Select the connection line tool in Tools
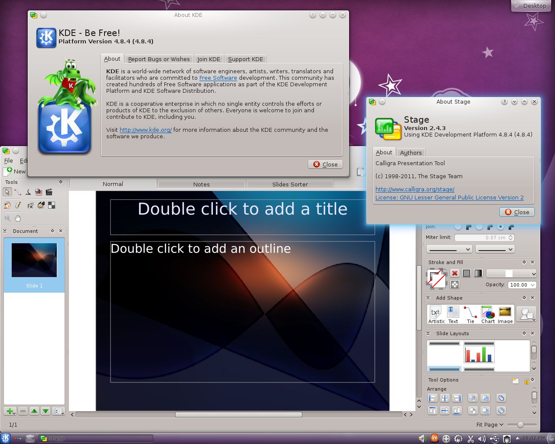The image size is (555, 444). [18, 192]
